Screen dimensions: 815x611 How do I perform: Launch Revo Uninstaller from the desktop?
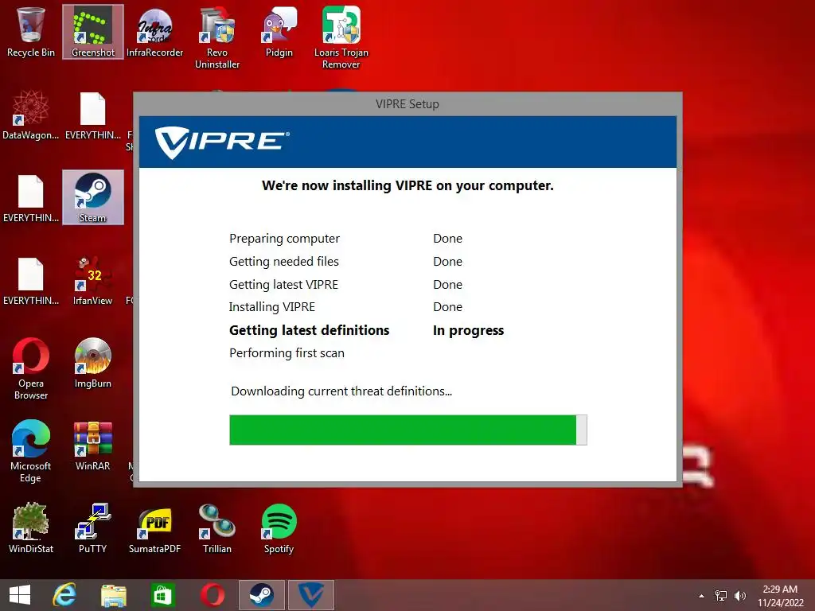pyautogui.click(x=217, y=38)
